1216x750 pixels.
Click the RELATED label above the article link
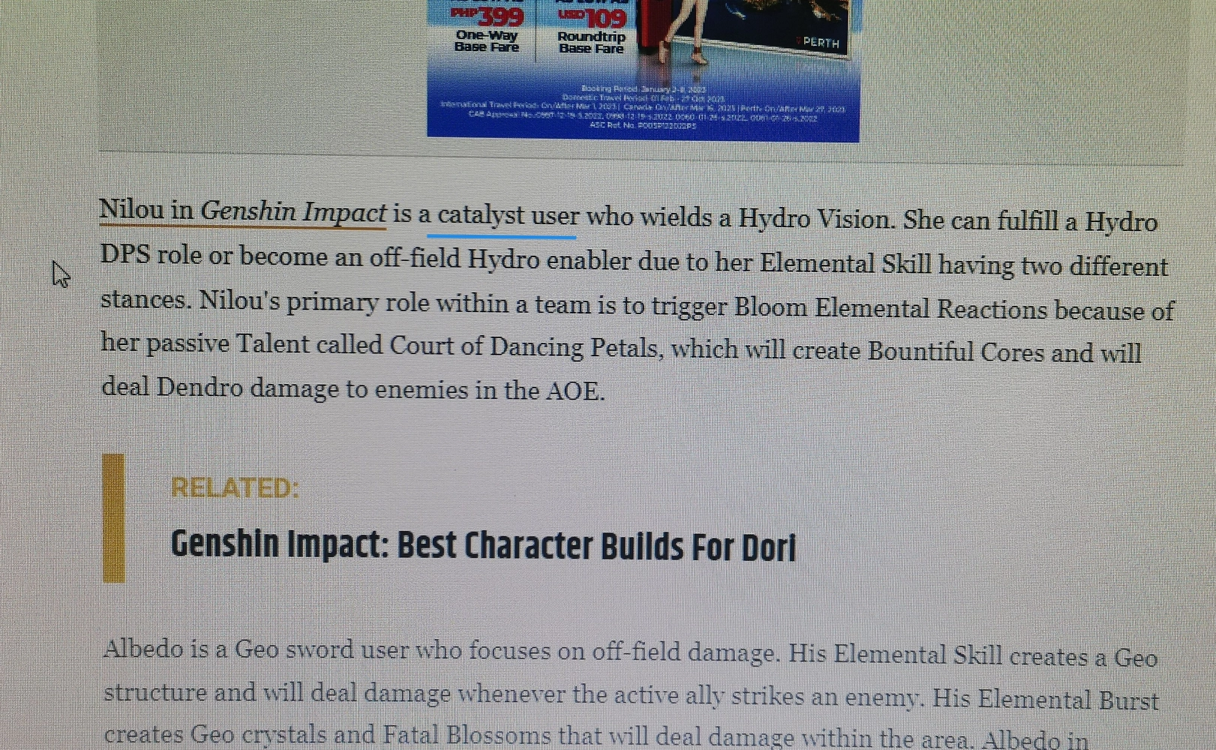(235, 488)
